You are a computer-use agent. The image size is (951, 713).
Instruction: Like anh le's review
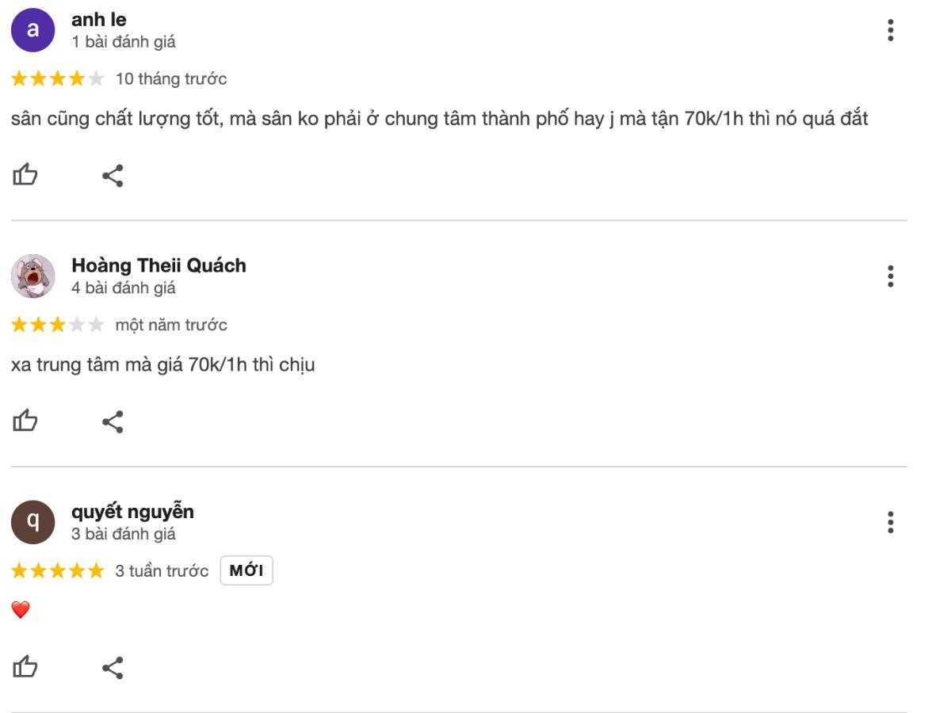coord(25,175)
